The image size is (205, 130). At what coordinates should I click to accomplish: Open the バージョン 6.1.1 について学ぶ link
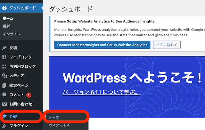pyautogui.click(x=102, y=92)
